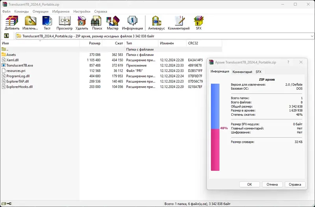315x207 pixels.
Task: Click the resources.pri file icon
Action: pyautogui.click(x=4, y=71)
